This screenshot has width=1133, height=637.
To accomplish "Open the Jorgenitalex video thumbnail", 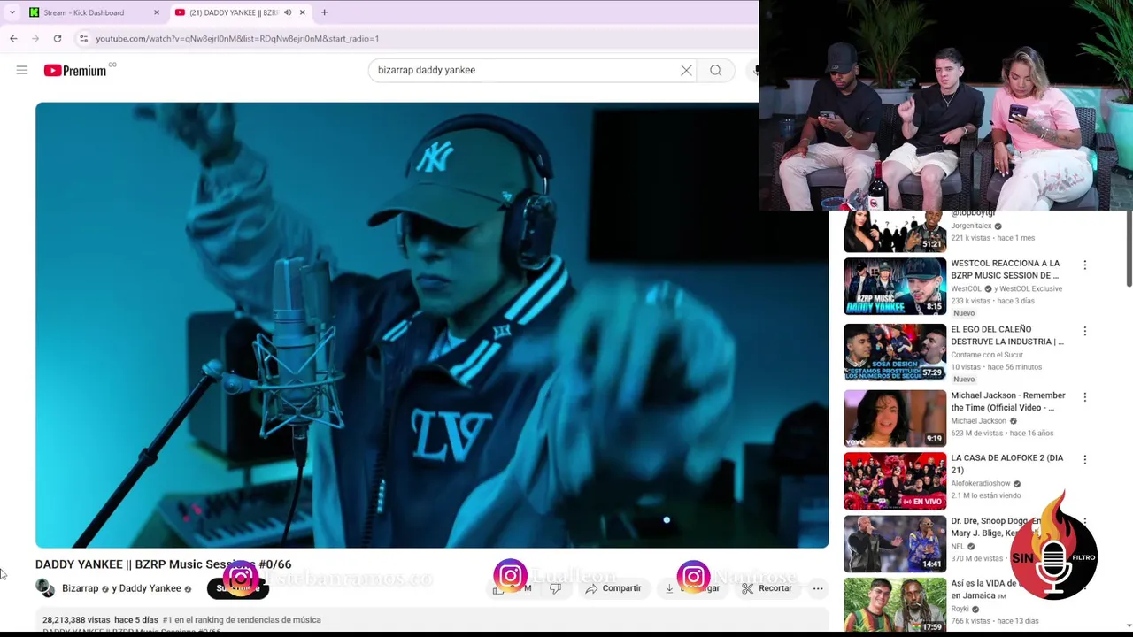I will pyautogui.click(x=895, y=232).
